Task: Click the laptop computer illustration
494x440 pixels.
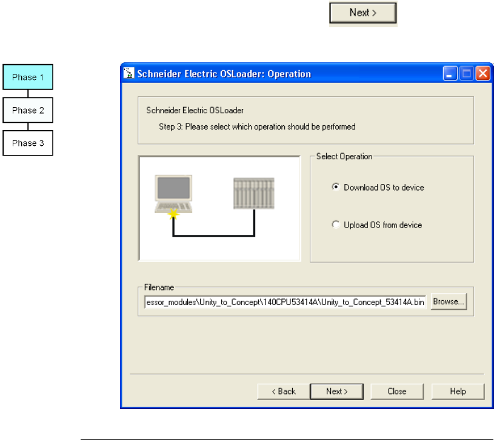Action: pos(173,194)
